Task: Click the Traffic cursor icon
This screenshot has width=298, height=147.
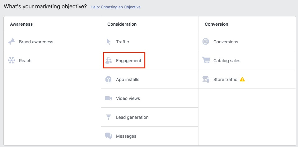Action: coord(109,41)
